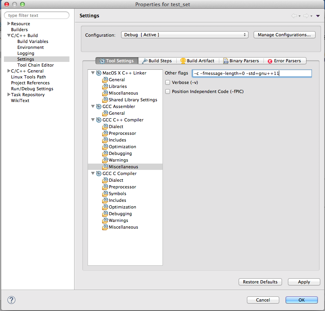Switch to the Error Parsers tab
This screenshot has width=325, height=311.
click(x=284, y=61)
